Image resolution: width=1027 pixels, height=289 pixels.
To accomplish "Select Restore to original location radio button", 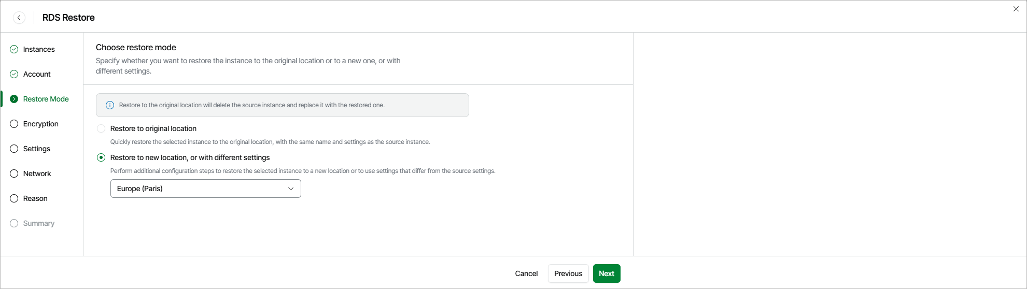I will 101,128.
